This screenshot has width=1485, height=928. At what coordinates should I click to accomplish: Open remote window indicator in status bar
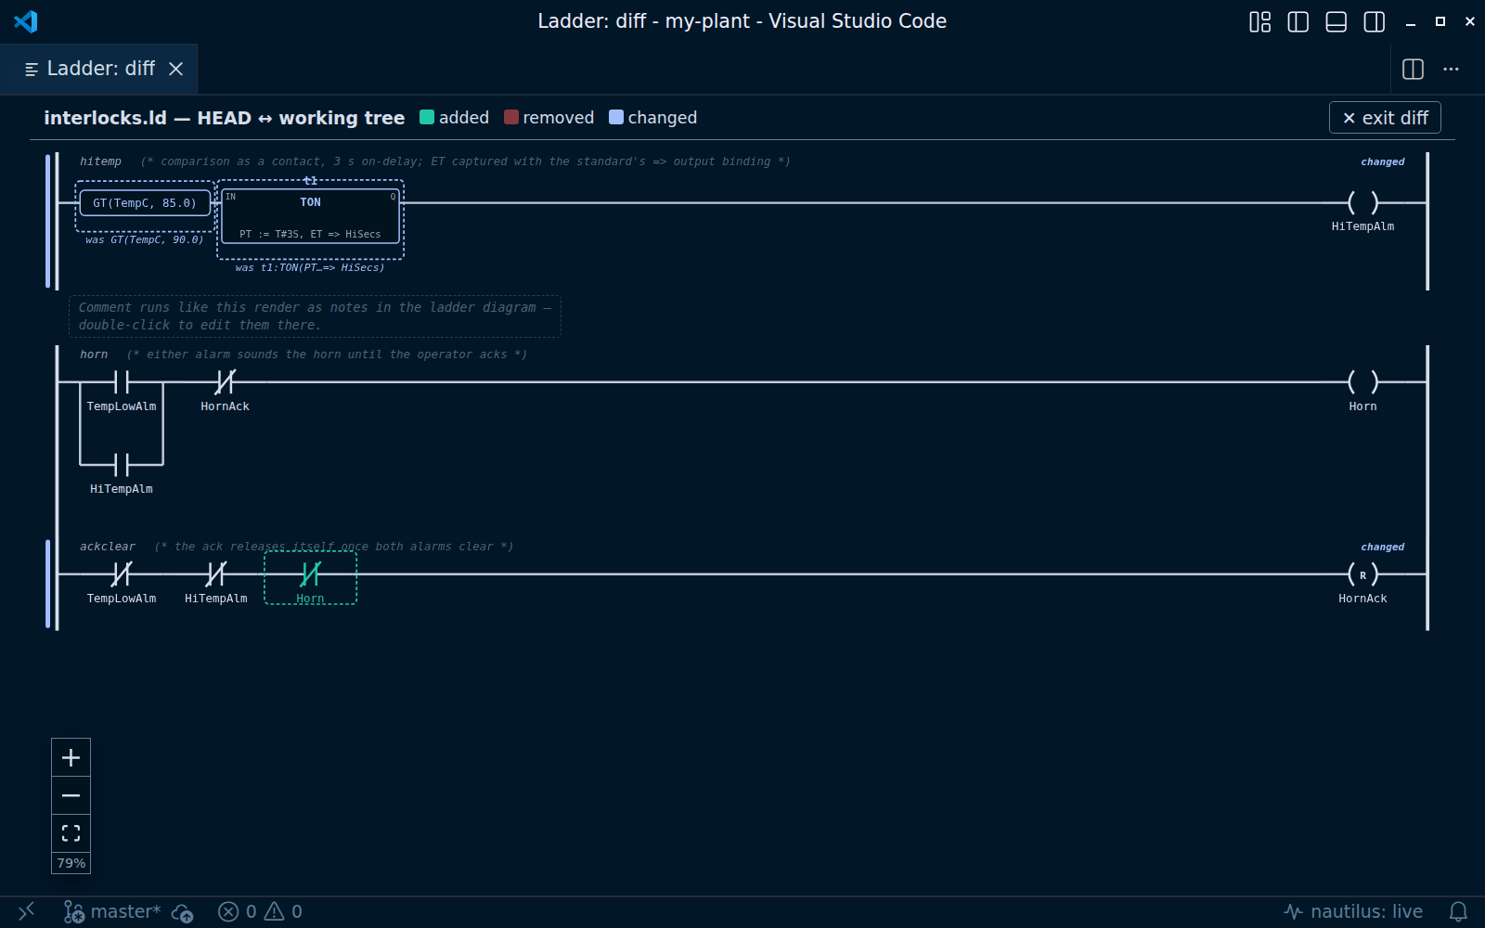tap(26, 911)
